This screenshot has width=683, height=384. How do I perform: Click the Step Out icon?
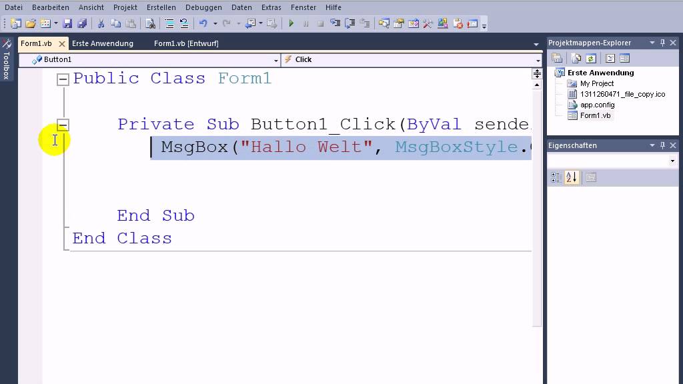[x=365, y=23]
